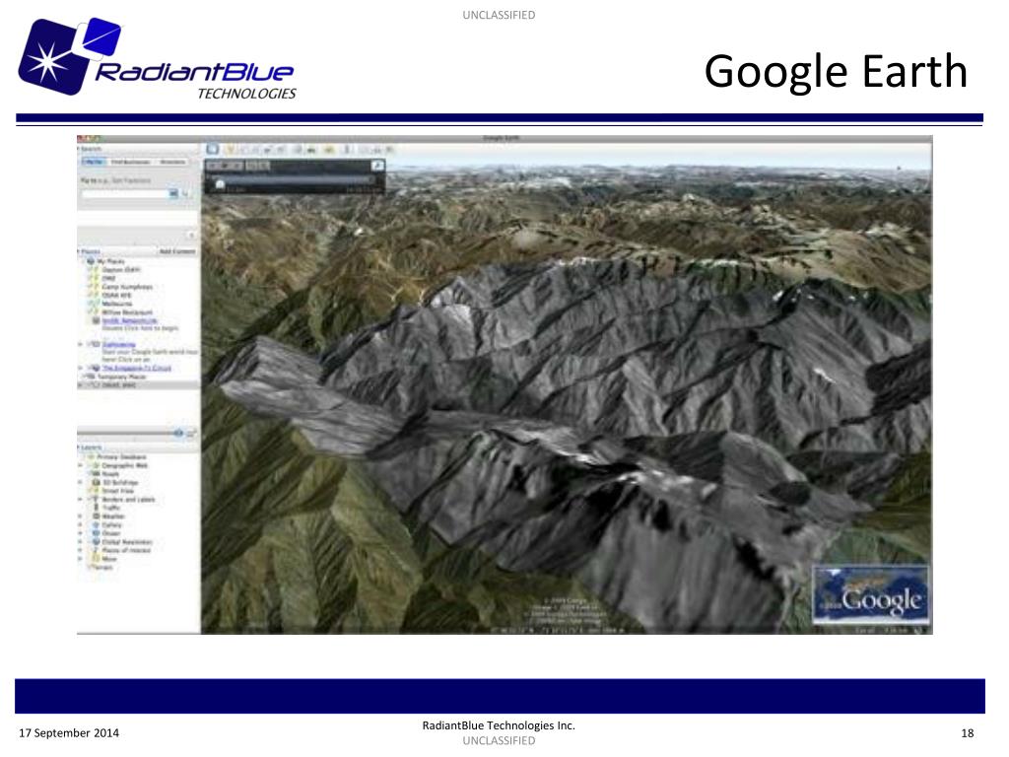Image resolution: width=1009 pixels, height=757 pixels.
Task: Select the highlighted last row in Places list
Action: pyautogui.click(x=138, y=385)
